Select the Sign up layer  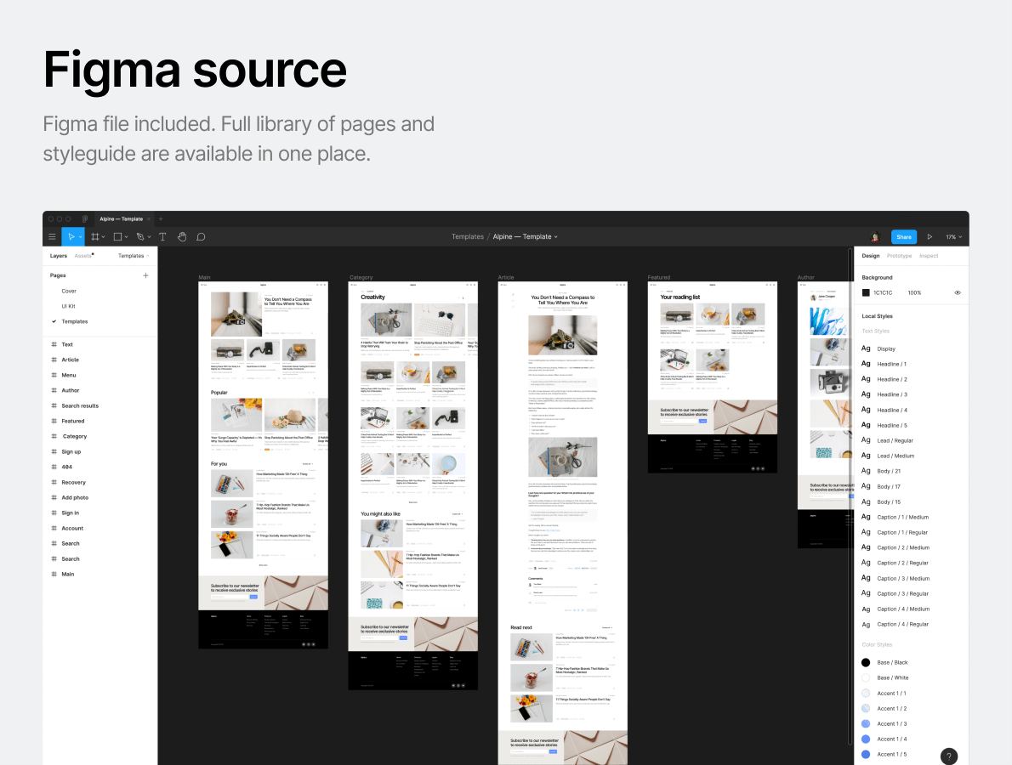click(x=71, y=451)
